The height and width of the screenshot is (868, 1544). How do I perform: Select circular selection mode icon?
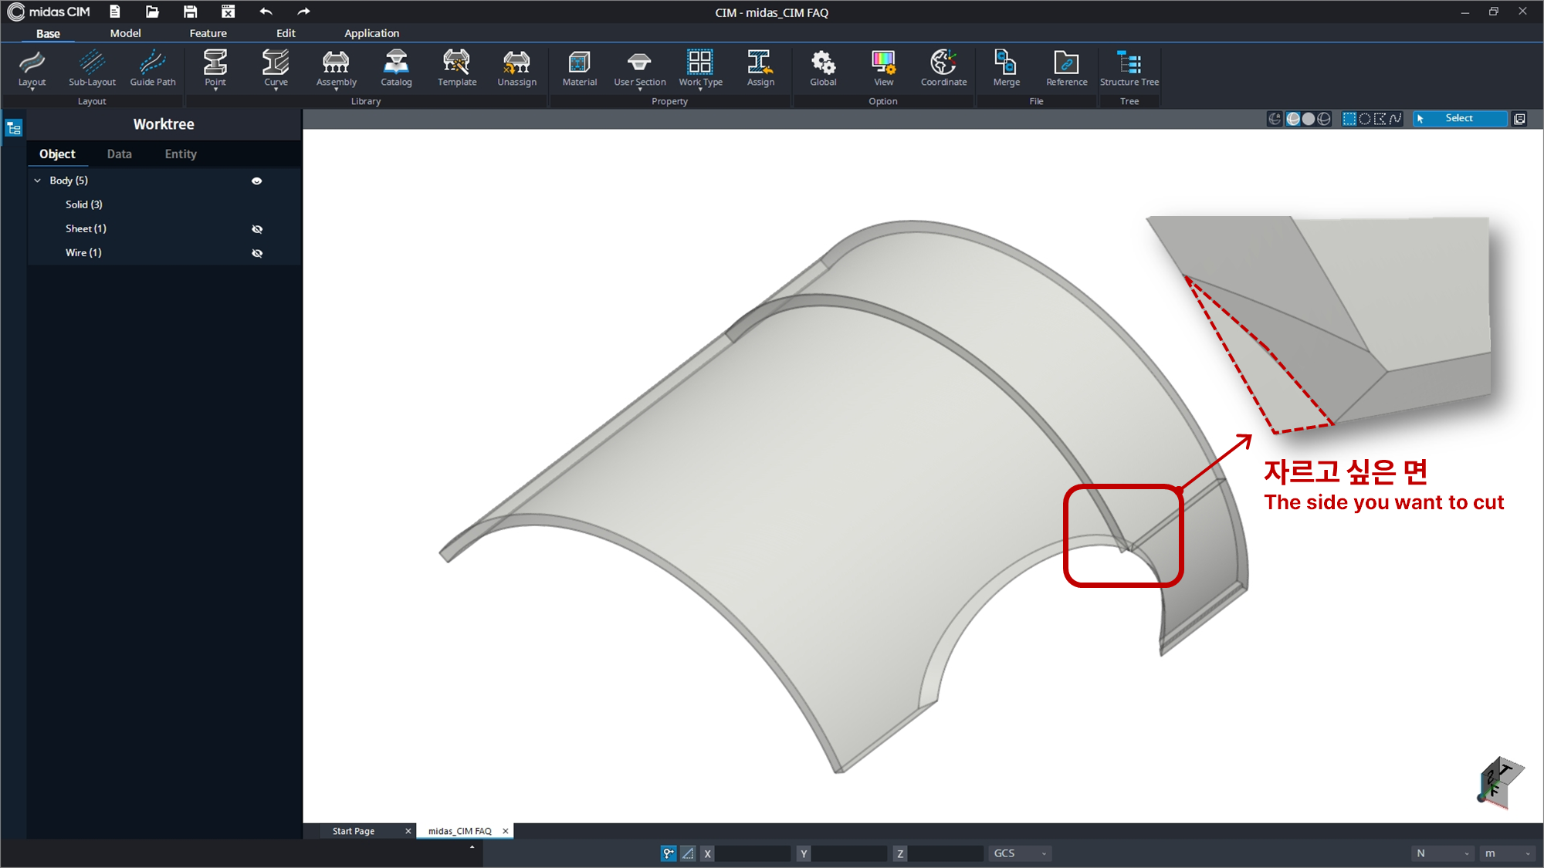(1365, 119)
